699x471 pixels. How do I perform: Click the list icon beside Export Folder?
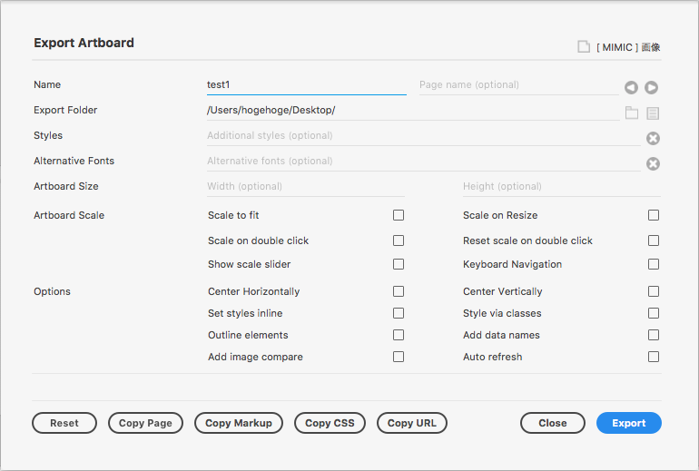(x=653, y=113)
